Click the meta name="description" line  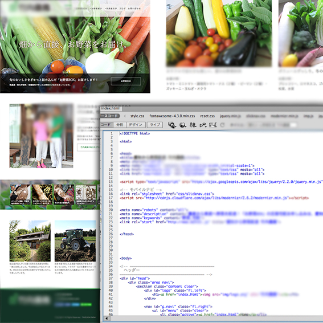click(x=221, y=214)
